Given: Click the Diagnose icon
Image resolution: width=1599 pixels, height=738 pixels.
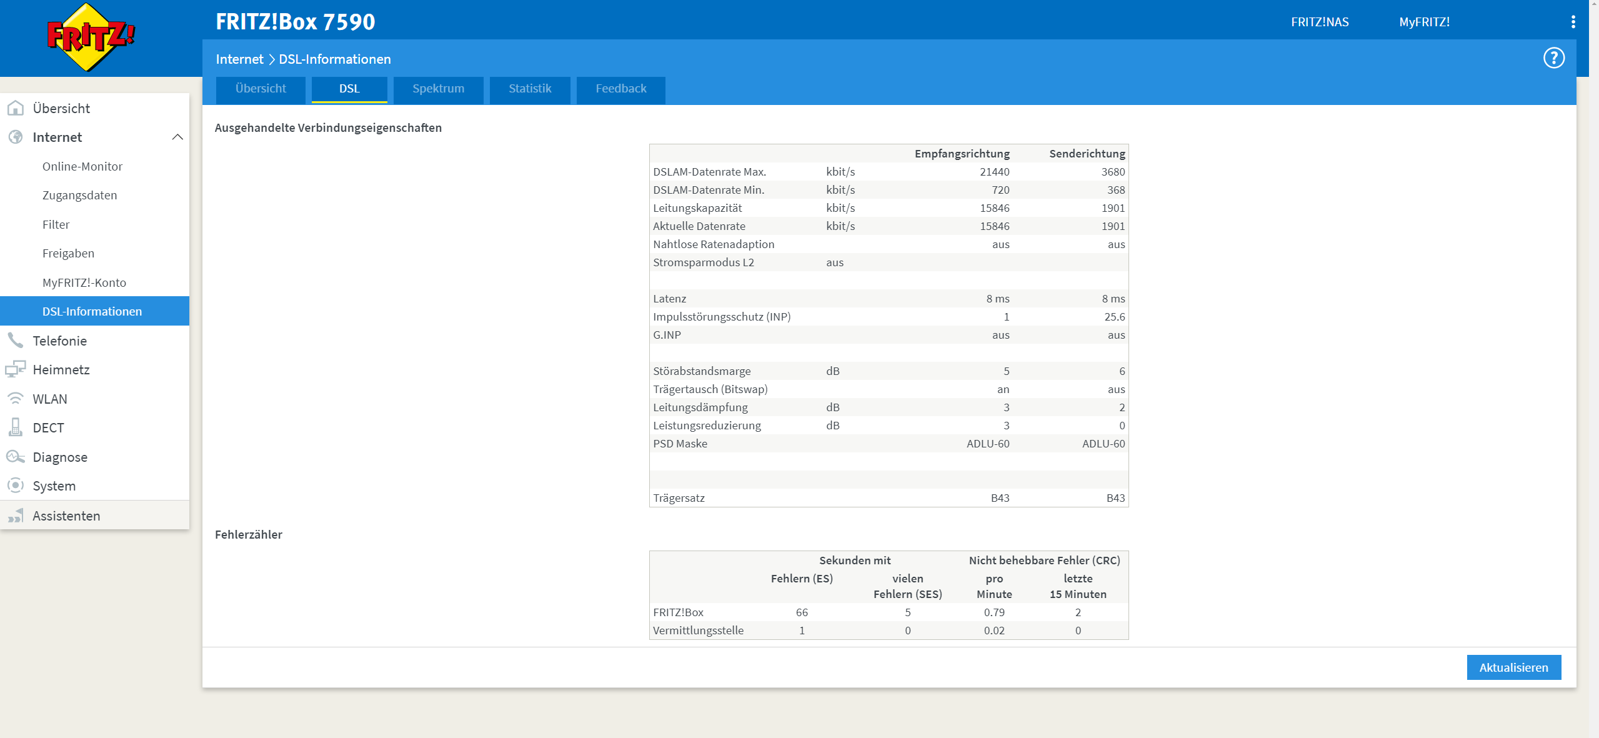Looking at the screenshot, I should point(16,457).
